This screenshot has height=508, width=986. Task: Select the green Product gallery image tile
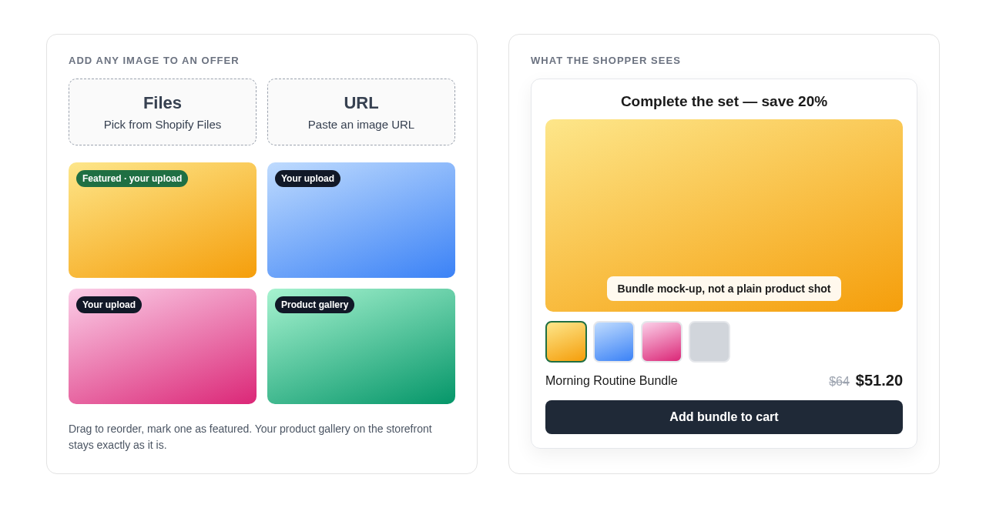(361, 346)
